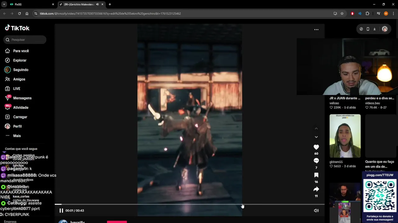Open Chrome profile M avatar
Image resolution: width=398 pixels, height=223 pixels.
point(386,14)
